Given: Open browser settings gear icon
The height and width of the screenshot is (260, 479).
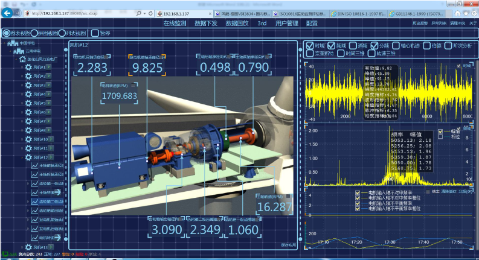Looking at the screenshot, I should (474, 12).
